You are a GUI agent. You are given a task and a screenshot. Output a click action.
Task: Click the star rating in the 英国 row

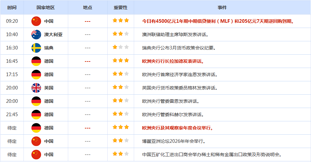[x=121, y=87]
